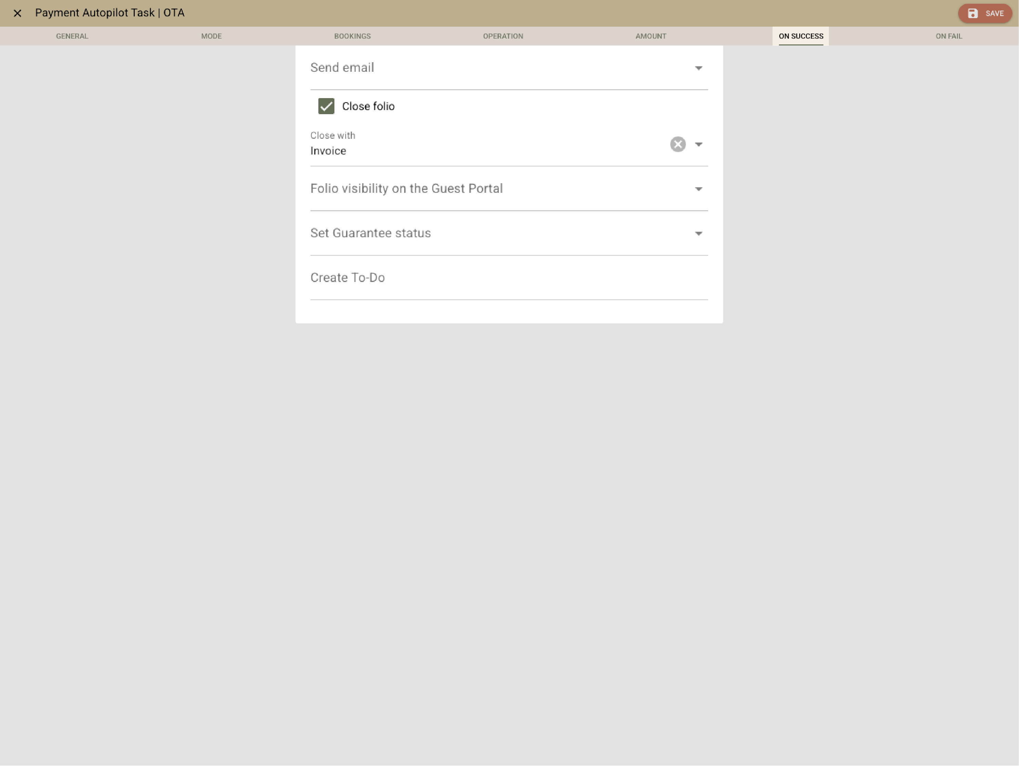Close the Payment Autopilot Task dialog
The width and height of the screenshot is (1019, 766).
[x=18, y=13]
